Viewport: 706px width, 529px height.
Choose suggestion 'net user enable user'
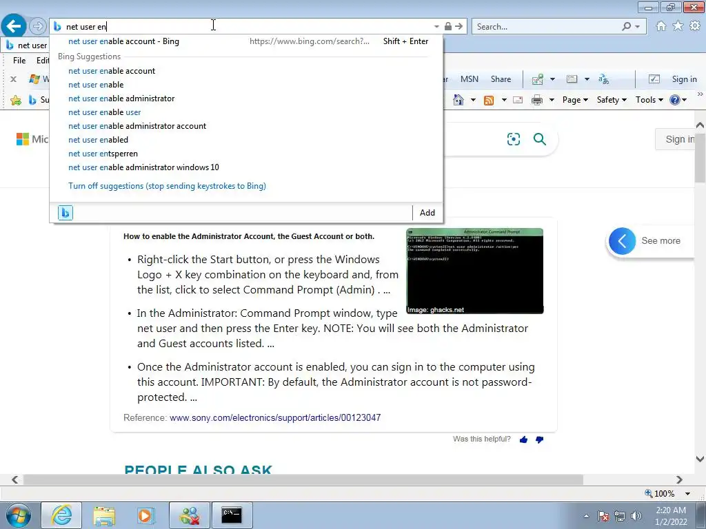pos(105,112)
